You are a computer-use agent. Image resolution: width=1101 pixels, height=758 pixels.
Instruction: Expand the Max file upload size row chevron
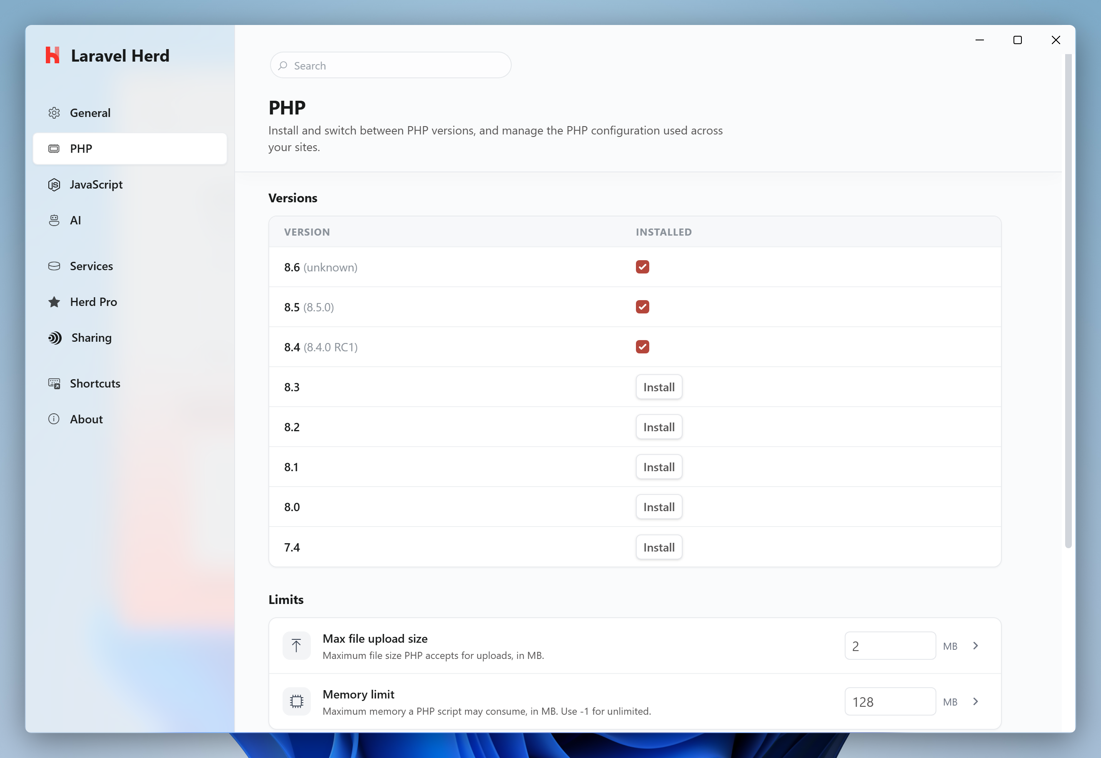[976, 646]
